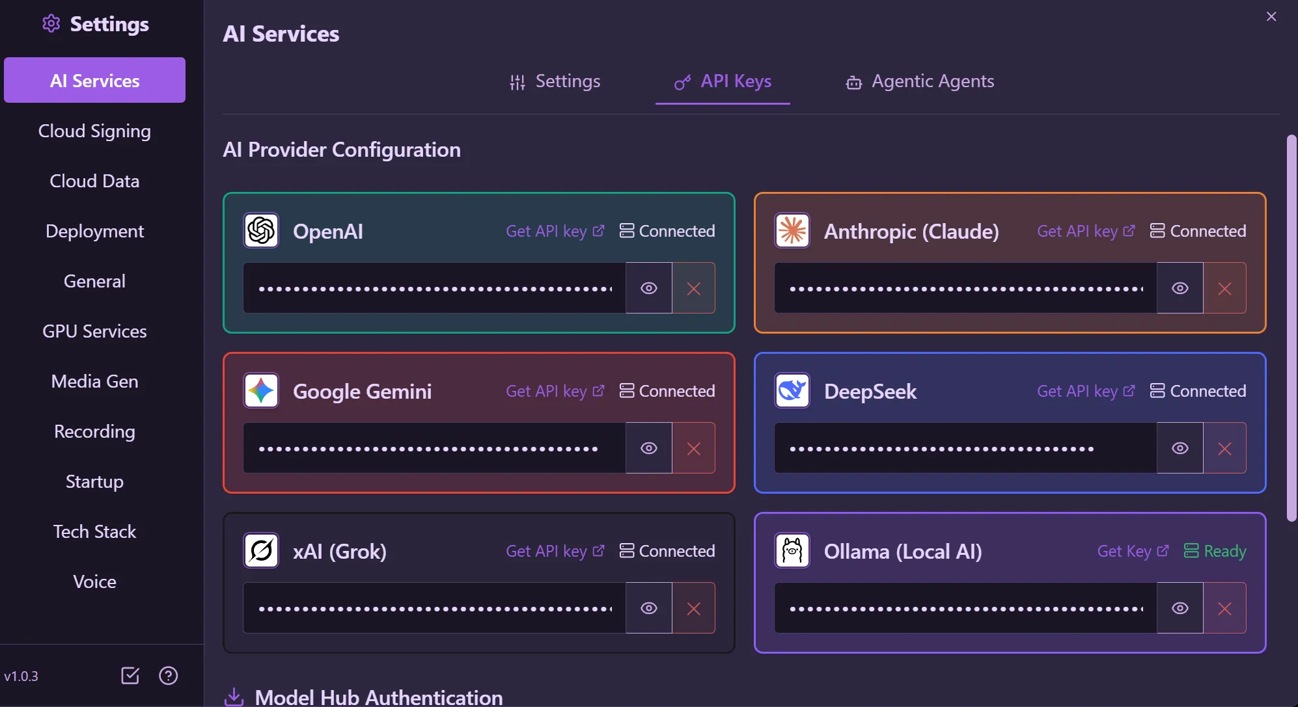1298x707 pixels.
Task: Remove the DeepSeek API key
Action: click(x=1225, y=448)
